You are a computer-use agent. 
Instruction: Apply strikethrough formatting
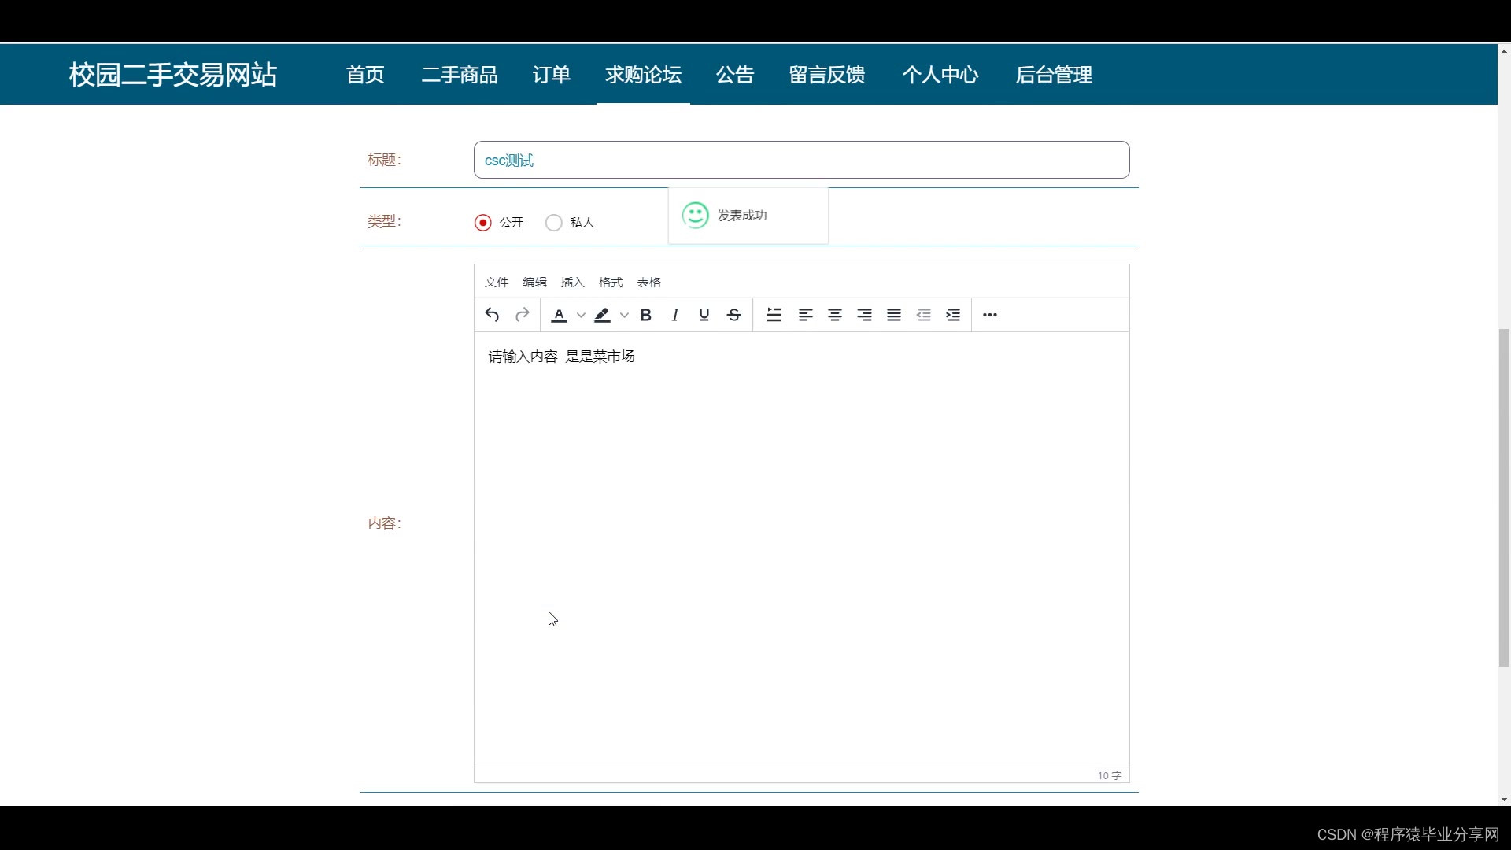(x=733, y=315)
